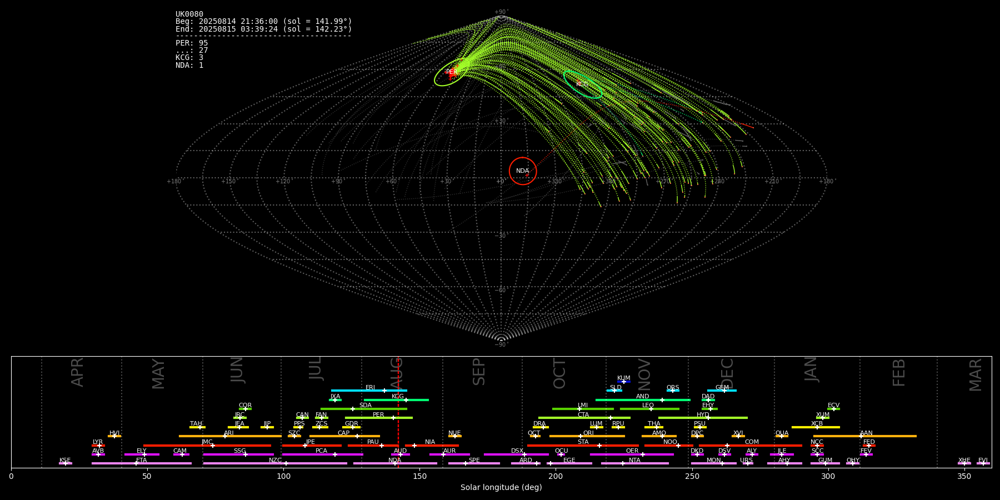Click the COM red shower bar

750,446
